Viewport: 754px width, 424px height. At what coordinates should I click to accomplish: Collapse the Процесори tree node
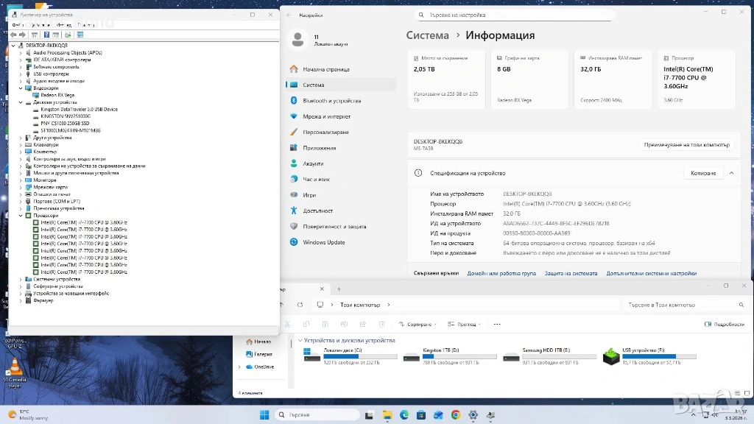[x=21, y=216]
